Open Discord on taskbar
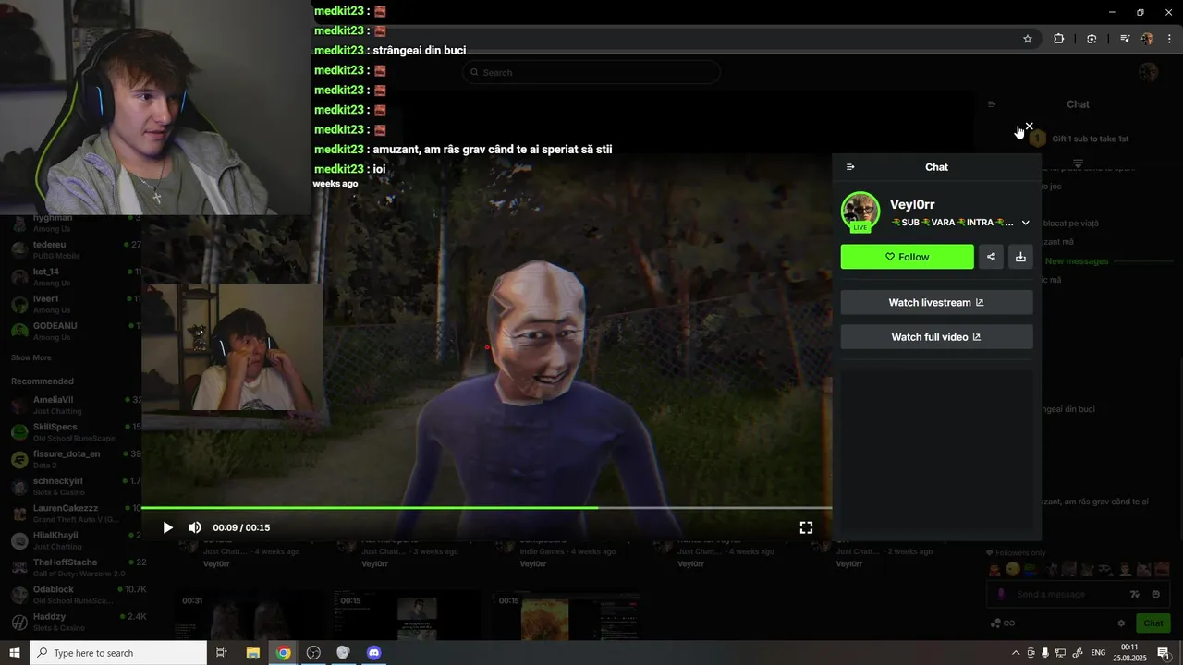 [373, 653]
